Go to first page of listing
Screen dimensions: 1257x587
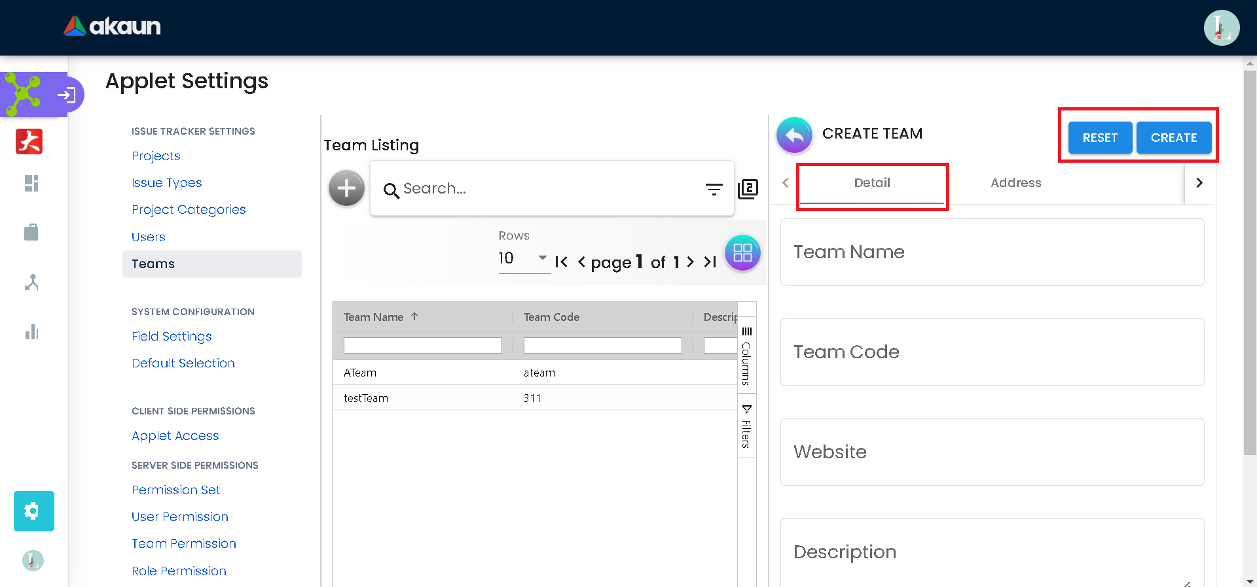click(561, 262)
